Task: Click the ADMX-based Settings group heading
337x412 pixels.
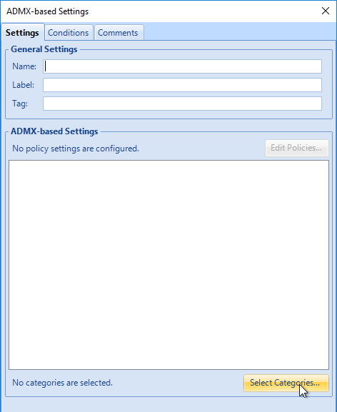Action: (x=54, y=131)
